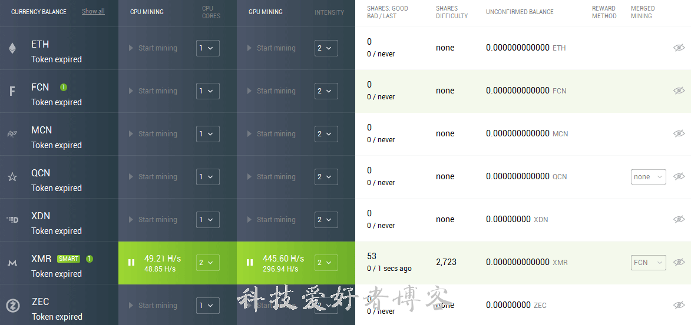Click the MCN currency logo icon
This screenshot has width=691, height=325.
[x=12, y=134]
